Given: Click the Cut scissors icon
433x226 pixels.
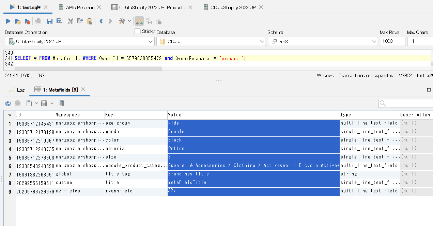Looking at the screenshot, I should click(71, 21).
